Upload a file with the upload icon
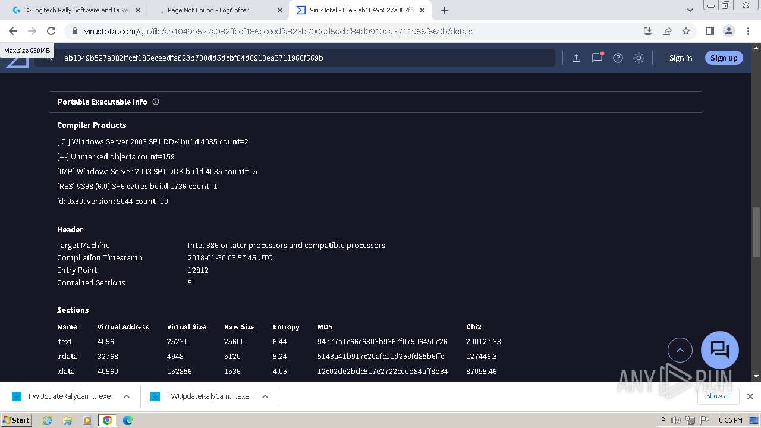The width and height of the screenshot is (761, 428). coord(576,58)
